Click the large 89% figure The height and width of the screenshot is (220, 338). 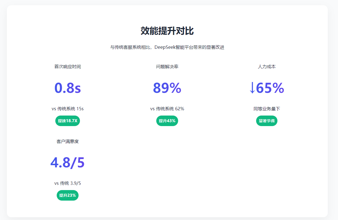[x=167, y=88]
